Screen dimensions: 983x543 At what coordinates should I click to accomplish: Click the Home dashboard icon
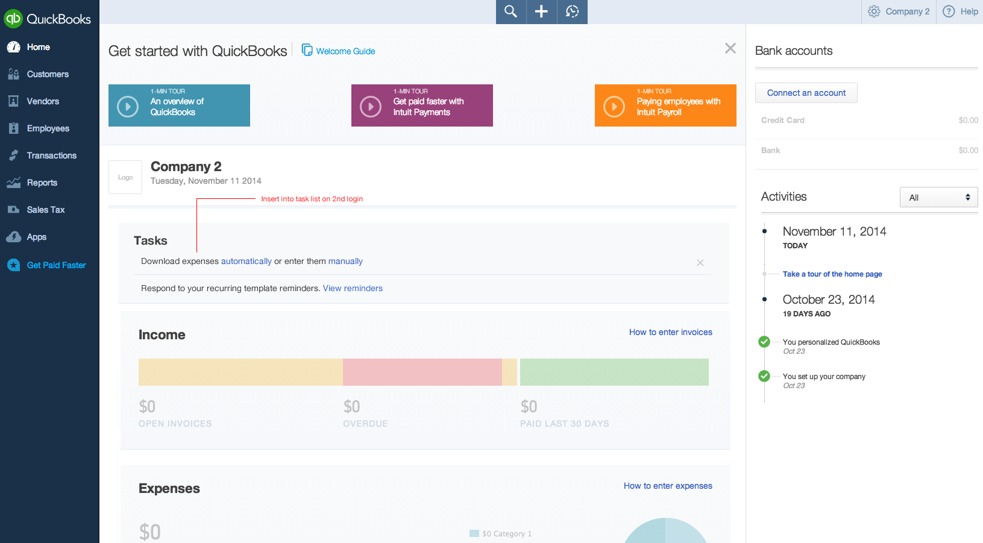point(13,47)
